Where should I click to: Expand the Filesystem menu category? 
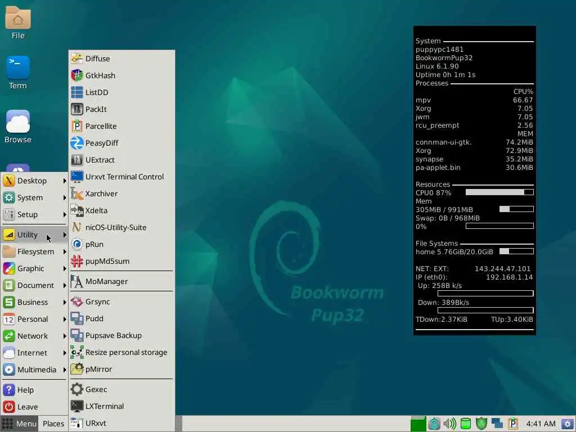tap(34, 251)
